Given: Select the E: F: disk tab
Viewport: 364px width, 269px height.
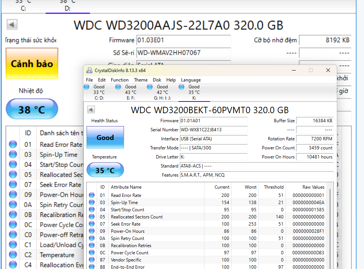Looking at the screenshot, I should point(131,92).
